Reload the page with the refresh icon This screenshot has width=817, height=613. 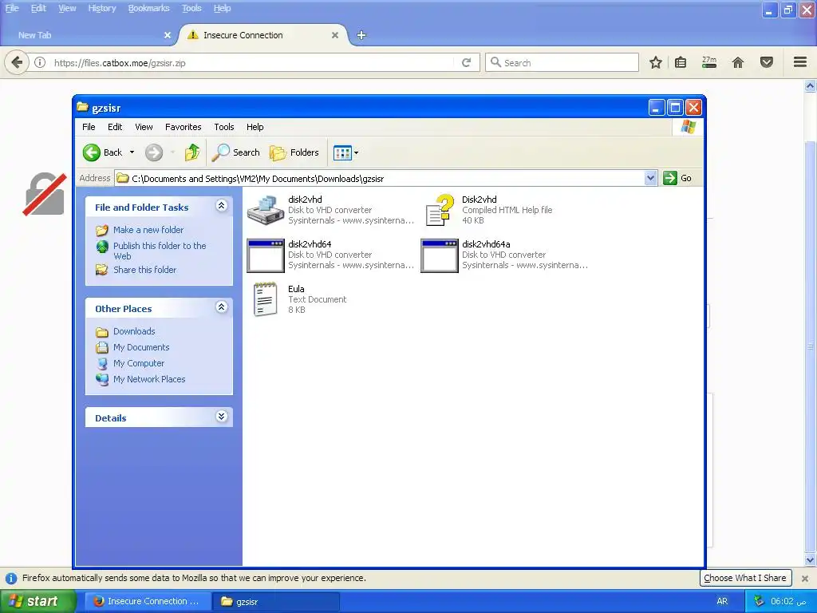click(466, 62)
